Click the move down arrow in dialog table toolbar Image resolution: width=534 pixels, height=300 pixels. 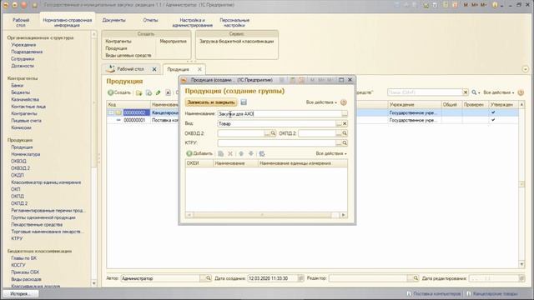point(251,153)
